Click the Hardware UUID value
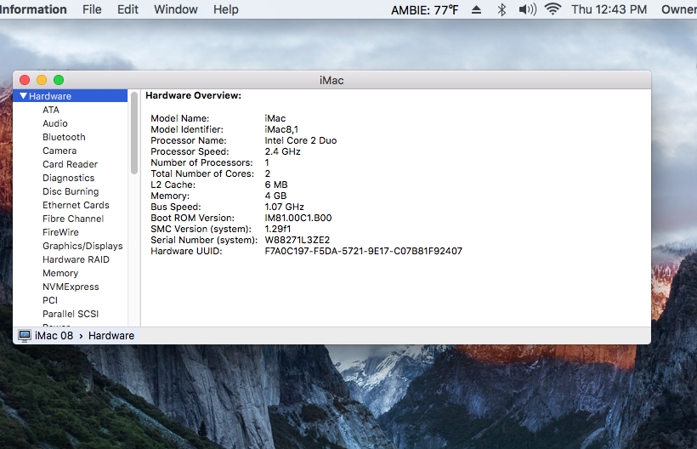The height and width of the screenshot is (449, 697). click(x=363, y=251)
